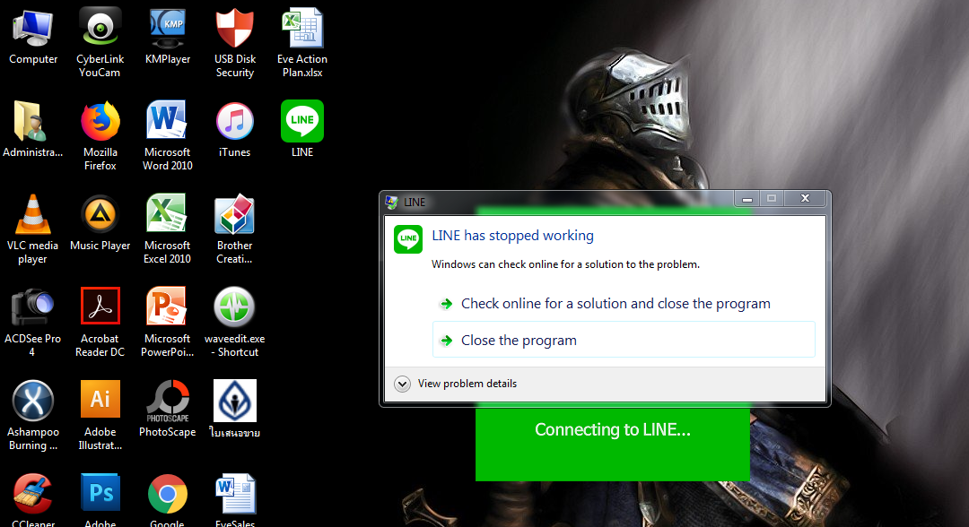This screenshot has width=969, height=527.
Task: Select the EyeSales Word document icon
Action: tap(235, 494)
